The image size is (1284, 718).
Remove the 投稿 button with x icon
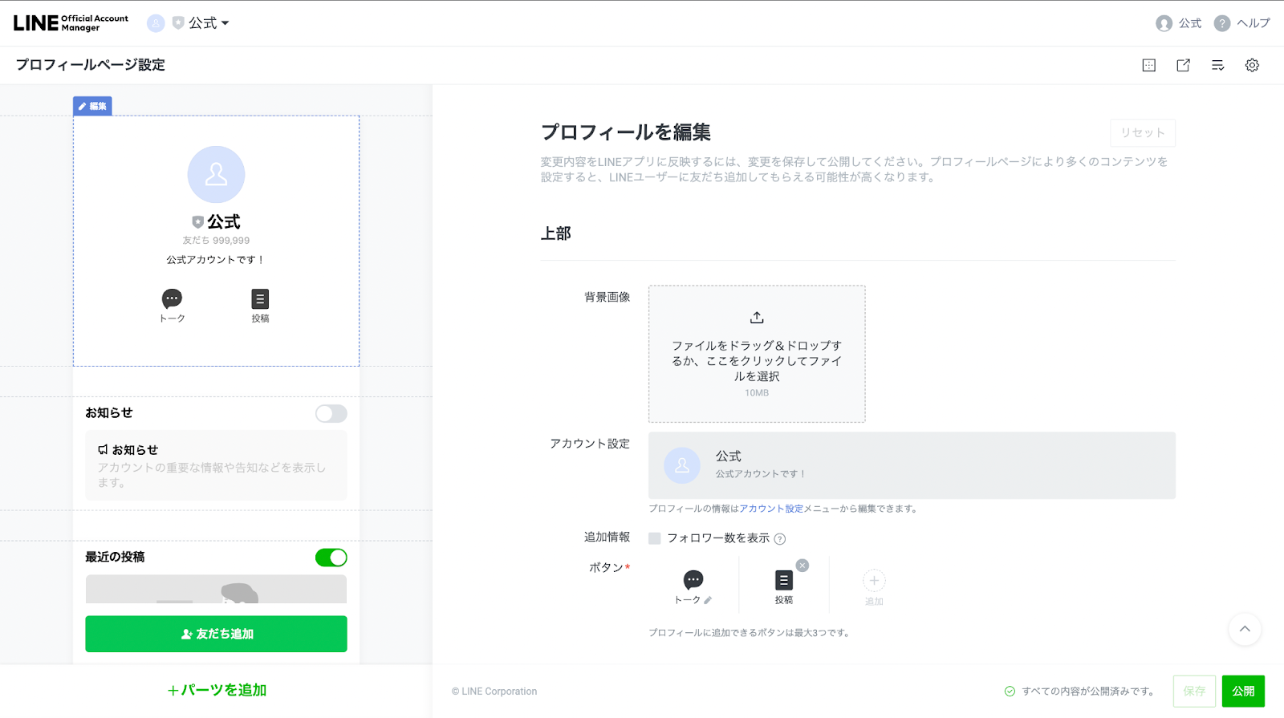pyautogui.click(x=802, y=566)
